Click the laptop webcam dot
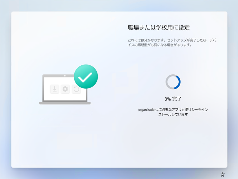The width and height of the screenshot is (238, 179). [65, 76]
